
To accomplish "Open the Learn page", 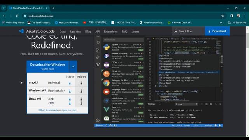I will pyautogui.click(x=135, y=31).
